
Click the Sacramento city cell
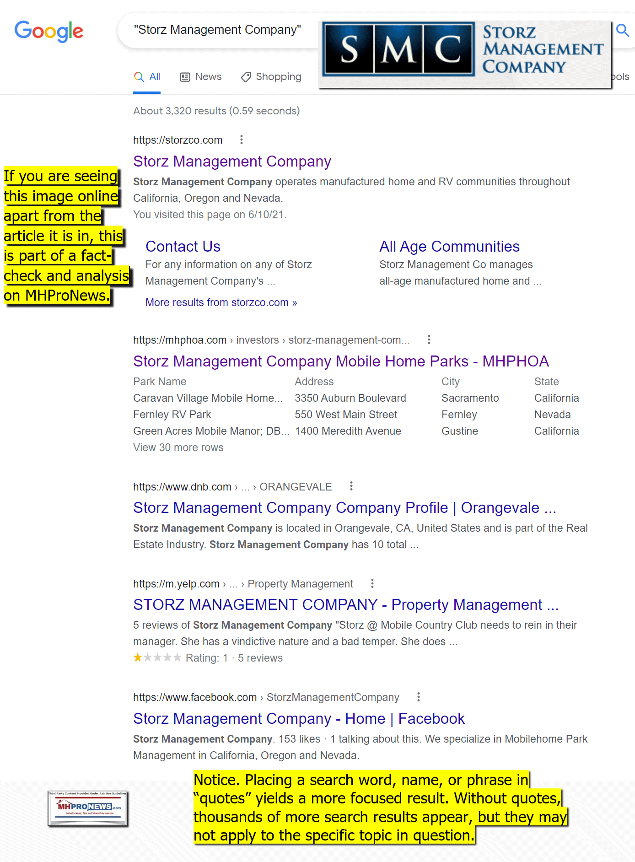point(470,398)
